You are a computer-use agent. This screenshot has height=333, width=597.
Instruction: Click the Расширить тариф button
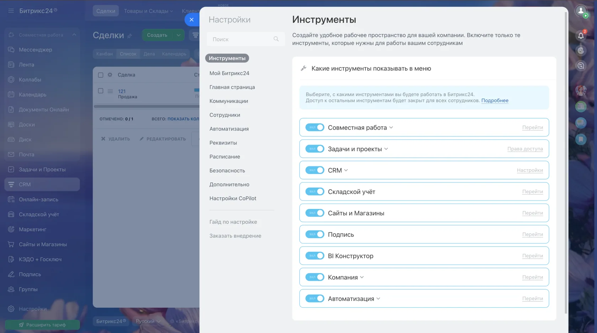pyautogui.click(x=42, y=325)
